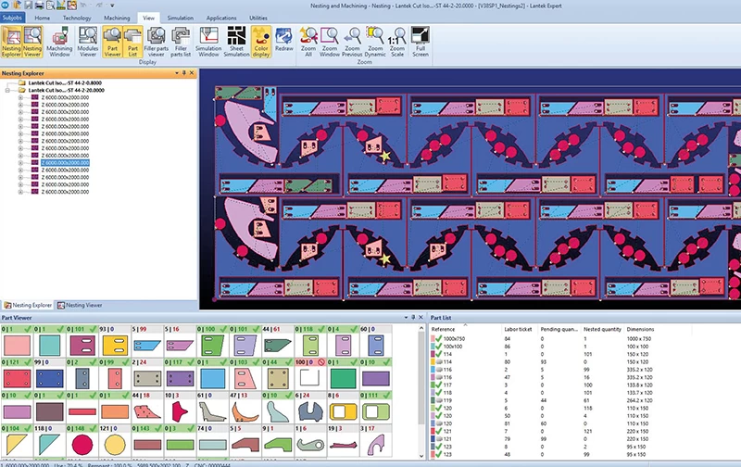Select the blue holed plate labeled 99|0

(50, 378)
